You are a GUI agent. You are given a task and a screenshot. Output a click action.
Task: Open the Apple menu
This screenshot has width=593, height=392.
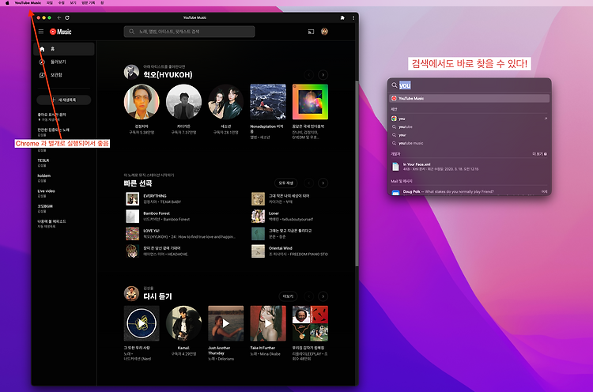pos(7,2)
